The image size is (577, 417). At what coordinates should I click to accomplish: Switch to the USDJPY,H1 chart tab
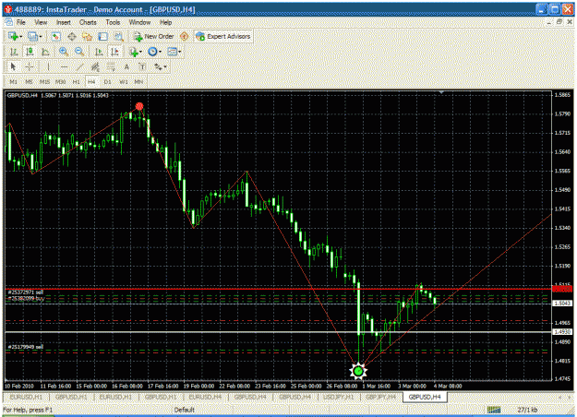point(339,397)
